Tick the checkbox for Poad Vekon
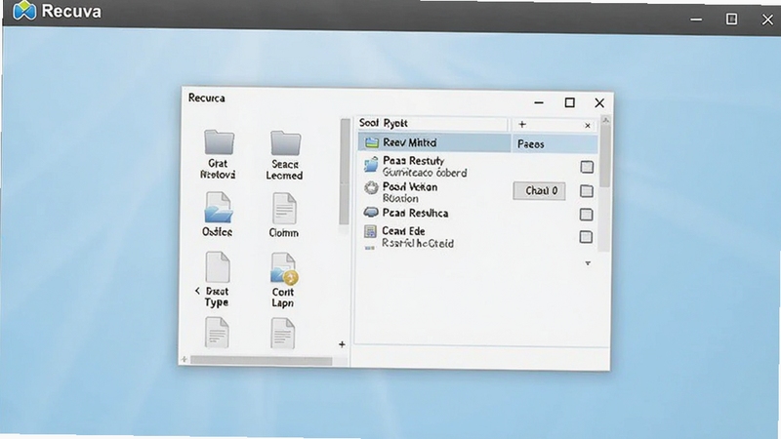 [x=587, y=191]
